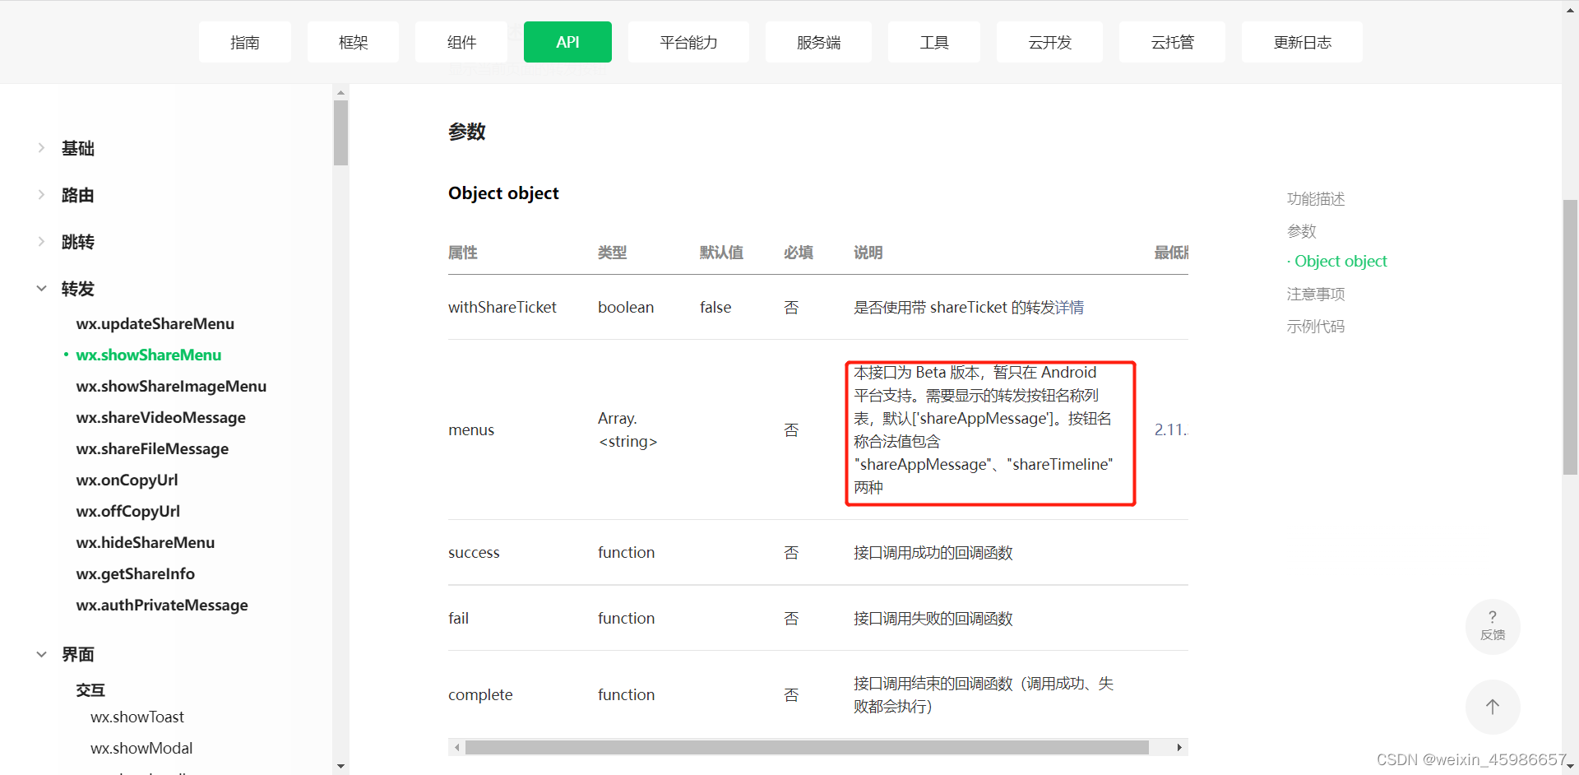Click the sidebar scrollbar up arrow
The width and height of the screenshot is (1579, 775).
pos(340,92)
